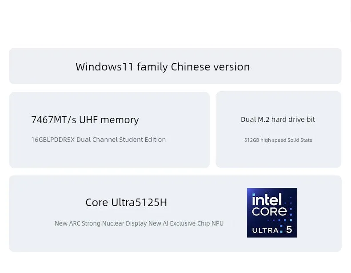Select the Core Ultra5125H heading
This screenshot has width=351, height=273.
[x=126, y=203]
